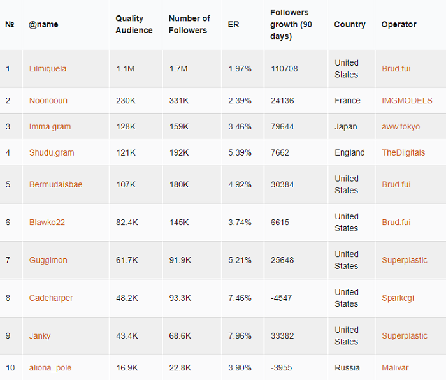Open Superplastic operator in Guggimon row

[x=404, y=260]
